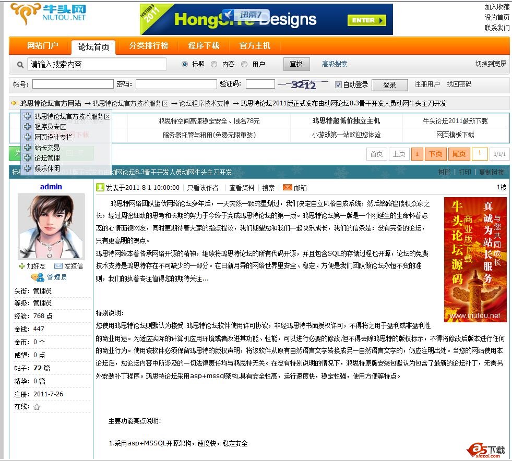This screenshot has height=461, width=512.
Task: Open the 牛头论坛源码 red advertisement image
Action: tap(475, 260)
